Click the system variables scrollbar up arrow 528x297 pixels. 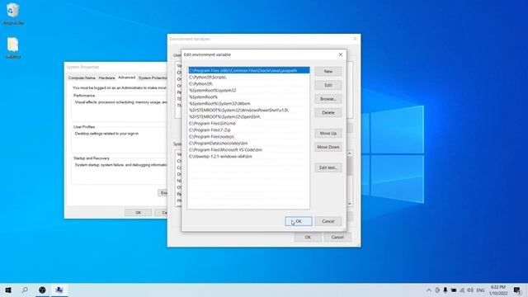pos(350,153)
